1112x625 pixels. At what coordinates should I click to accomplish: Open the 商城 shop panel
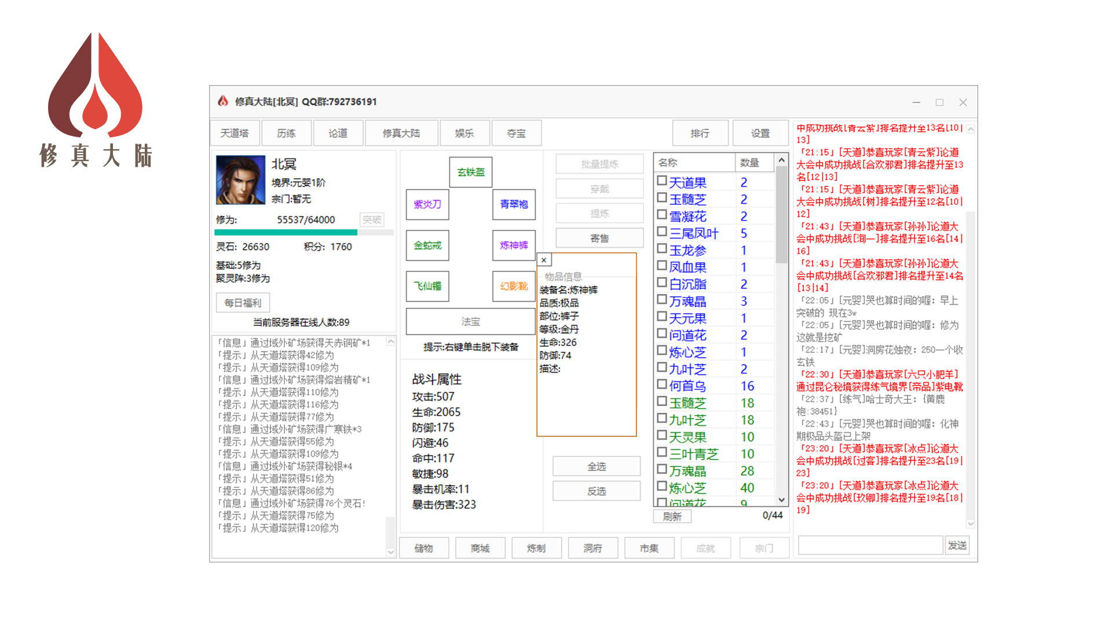click(480, 547)
